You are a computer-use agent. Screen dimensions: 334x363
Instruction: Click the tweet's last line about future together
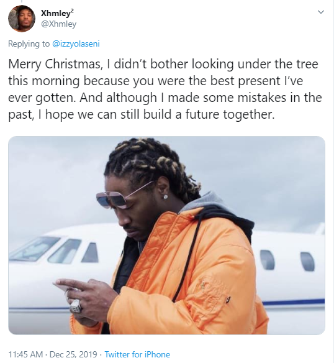[x=142, y=114]
